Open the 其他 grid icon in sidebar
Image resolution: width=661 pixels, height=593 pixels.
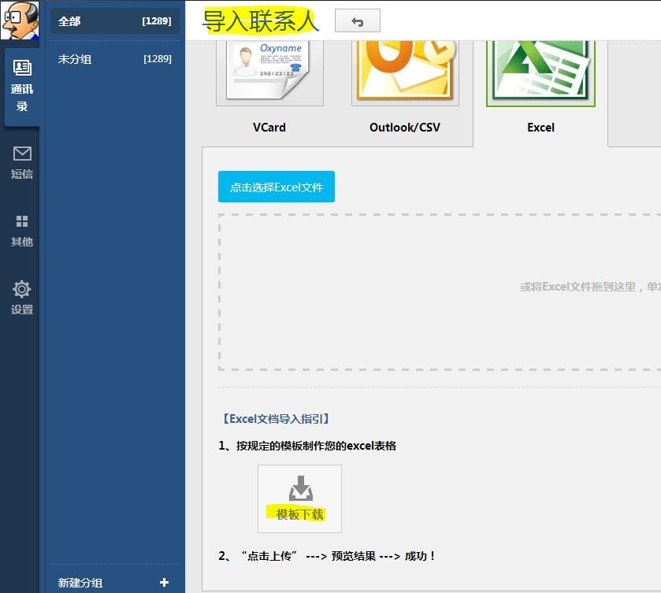pyautogui.click(x=22, y=221)
